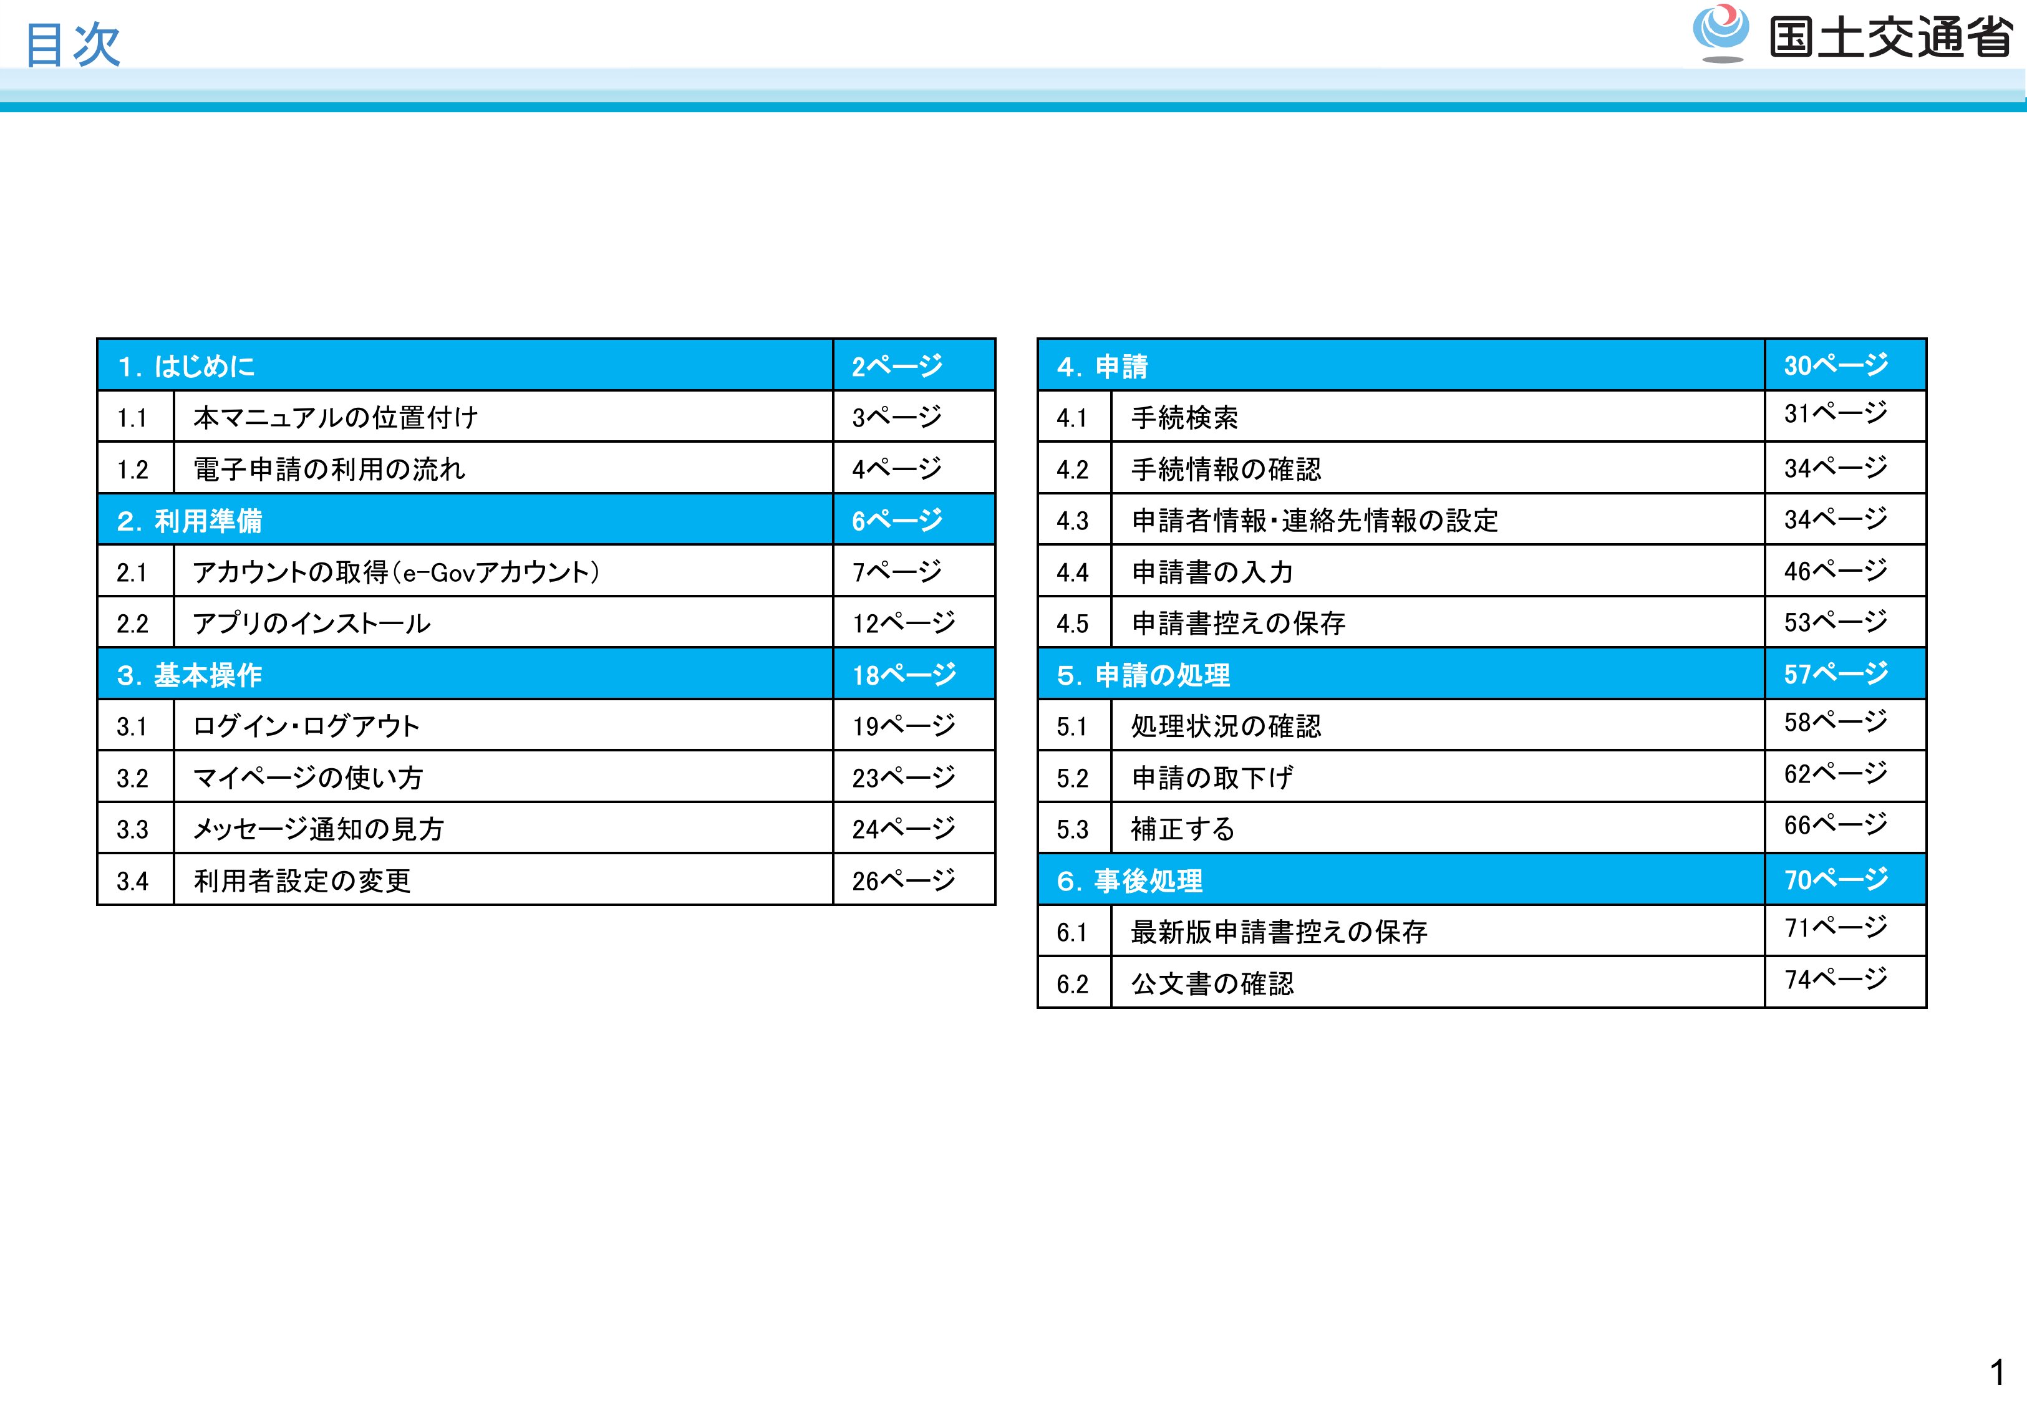The height and width of the screenshot is (1403, 2027).
Task: Open 3.4 利用者設定の変更 entry
Action: point(301,881)
